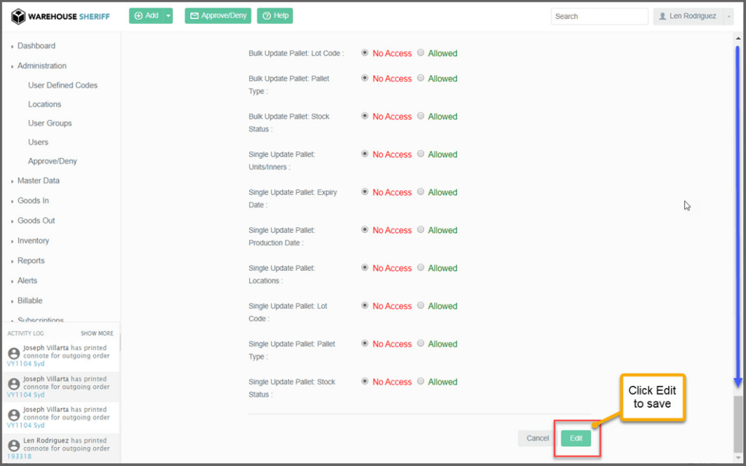Image resolution: width=746 pixels, height=466 pixels.
Task: Click the vertical scrollbar thumb
Action: pyautogui.click(x=739, y=426)
